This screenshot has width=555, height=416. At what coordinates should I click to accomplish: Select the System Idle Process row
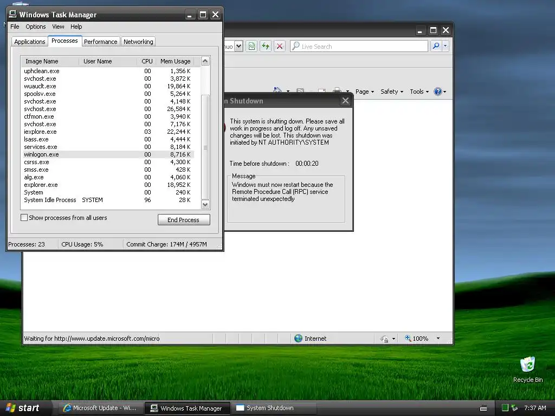(x=108, y=200)
